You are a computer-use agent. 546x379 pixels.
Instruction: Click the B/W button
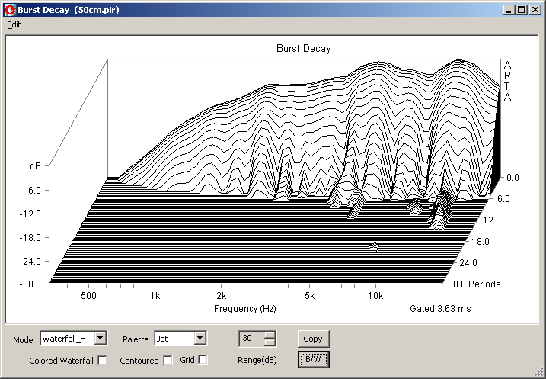click(x=313, y=359)
